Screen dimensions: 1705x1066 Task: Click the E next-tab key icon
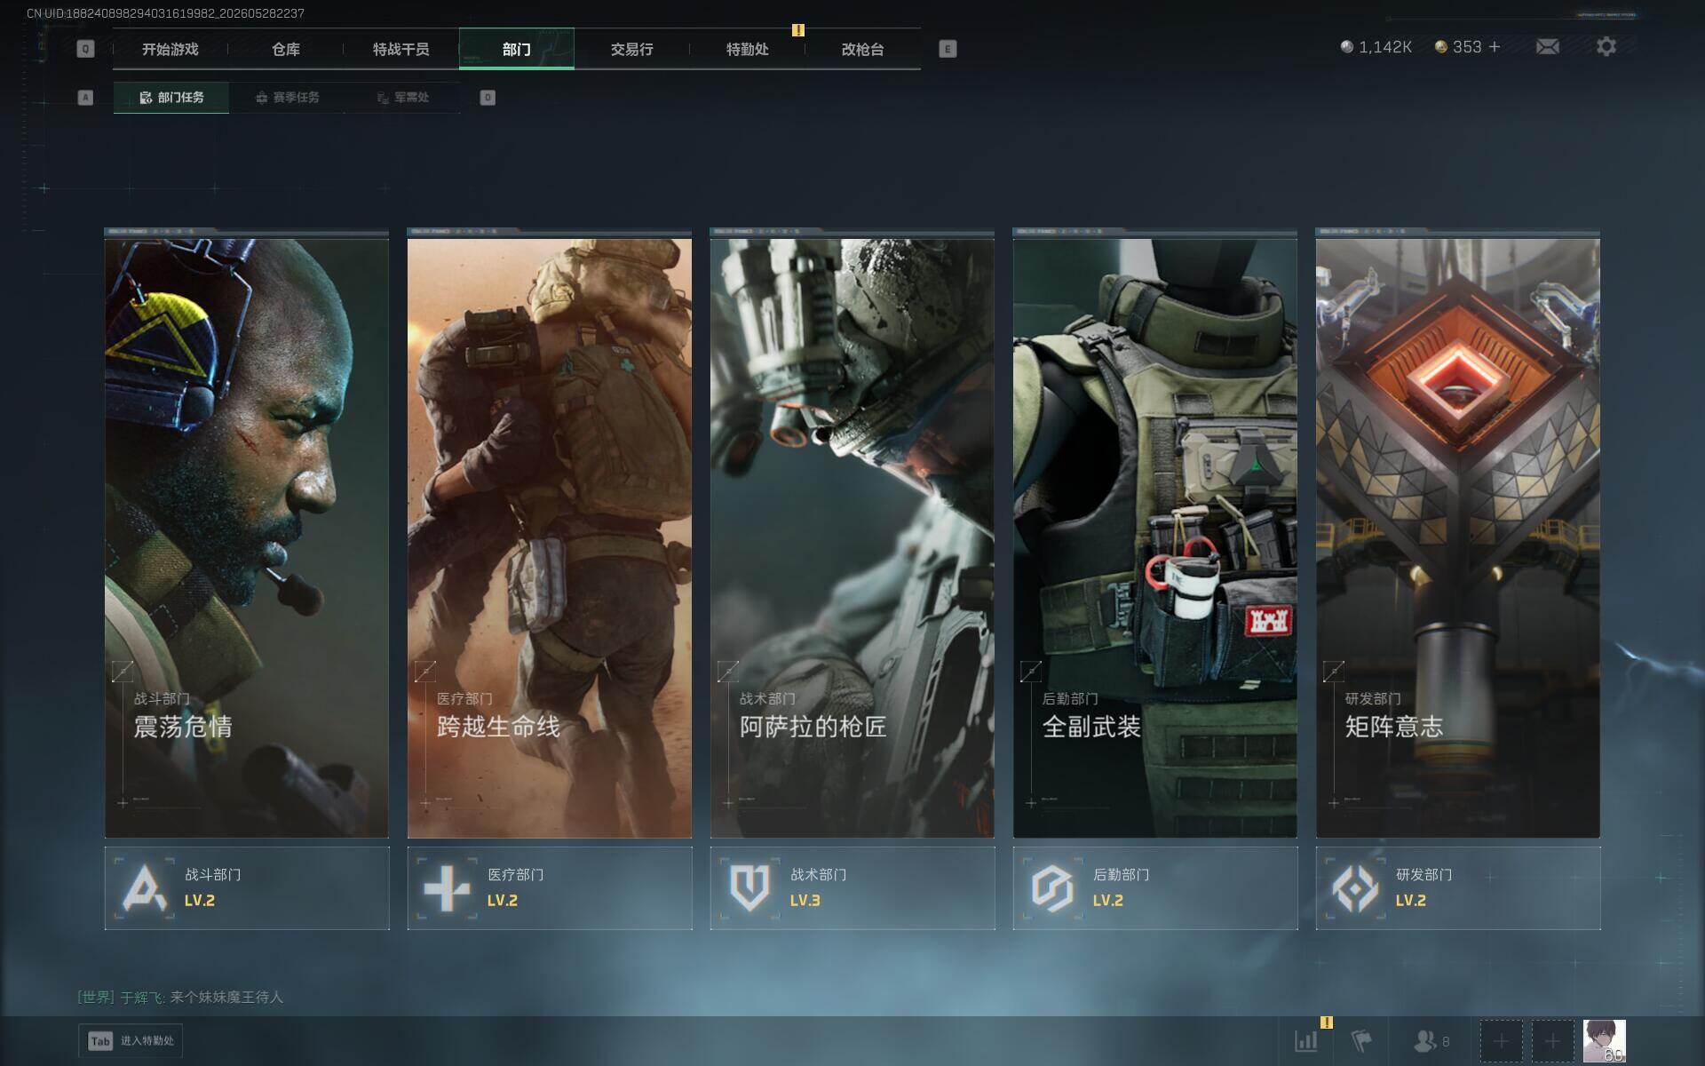coord(948,49)
